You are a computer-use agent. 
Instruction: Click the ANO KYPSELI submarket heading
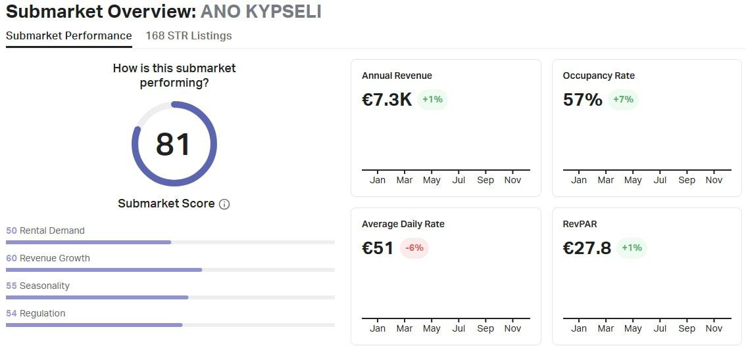click(261, 12)
